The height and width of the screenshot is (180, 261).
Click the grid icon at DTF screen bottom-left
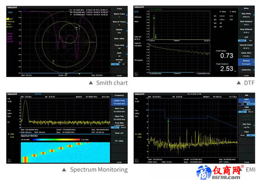point(136,74)
